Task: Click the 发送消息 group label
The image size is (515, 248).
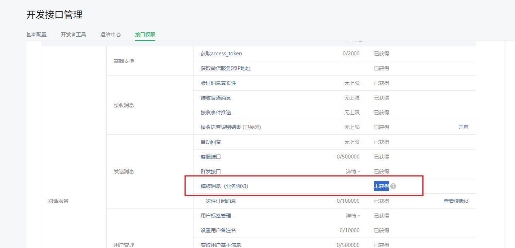Action: tap(124, 171)
